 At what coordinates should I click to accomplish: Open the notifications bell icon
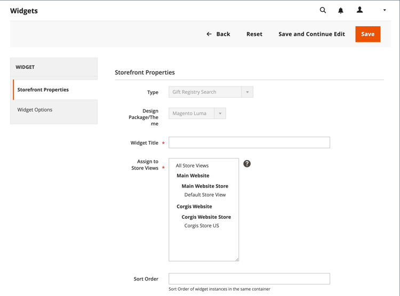(x=341, y=11)
